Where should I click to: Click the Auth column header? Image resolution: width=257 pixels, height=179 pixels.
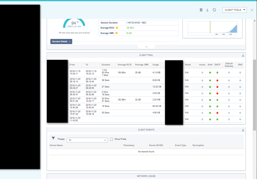pyautogui.click(x=210, y=65)
